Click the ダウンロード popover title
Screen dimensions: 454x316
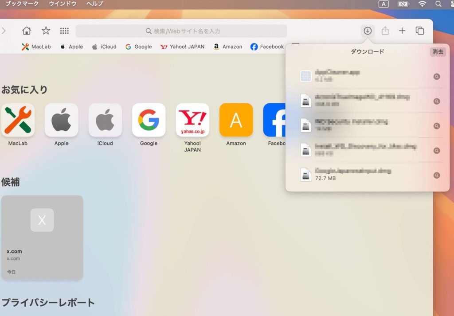point(368,52)
